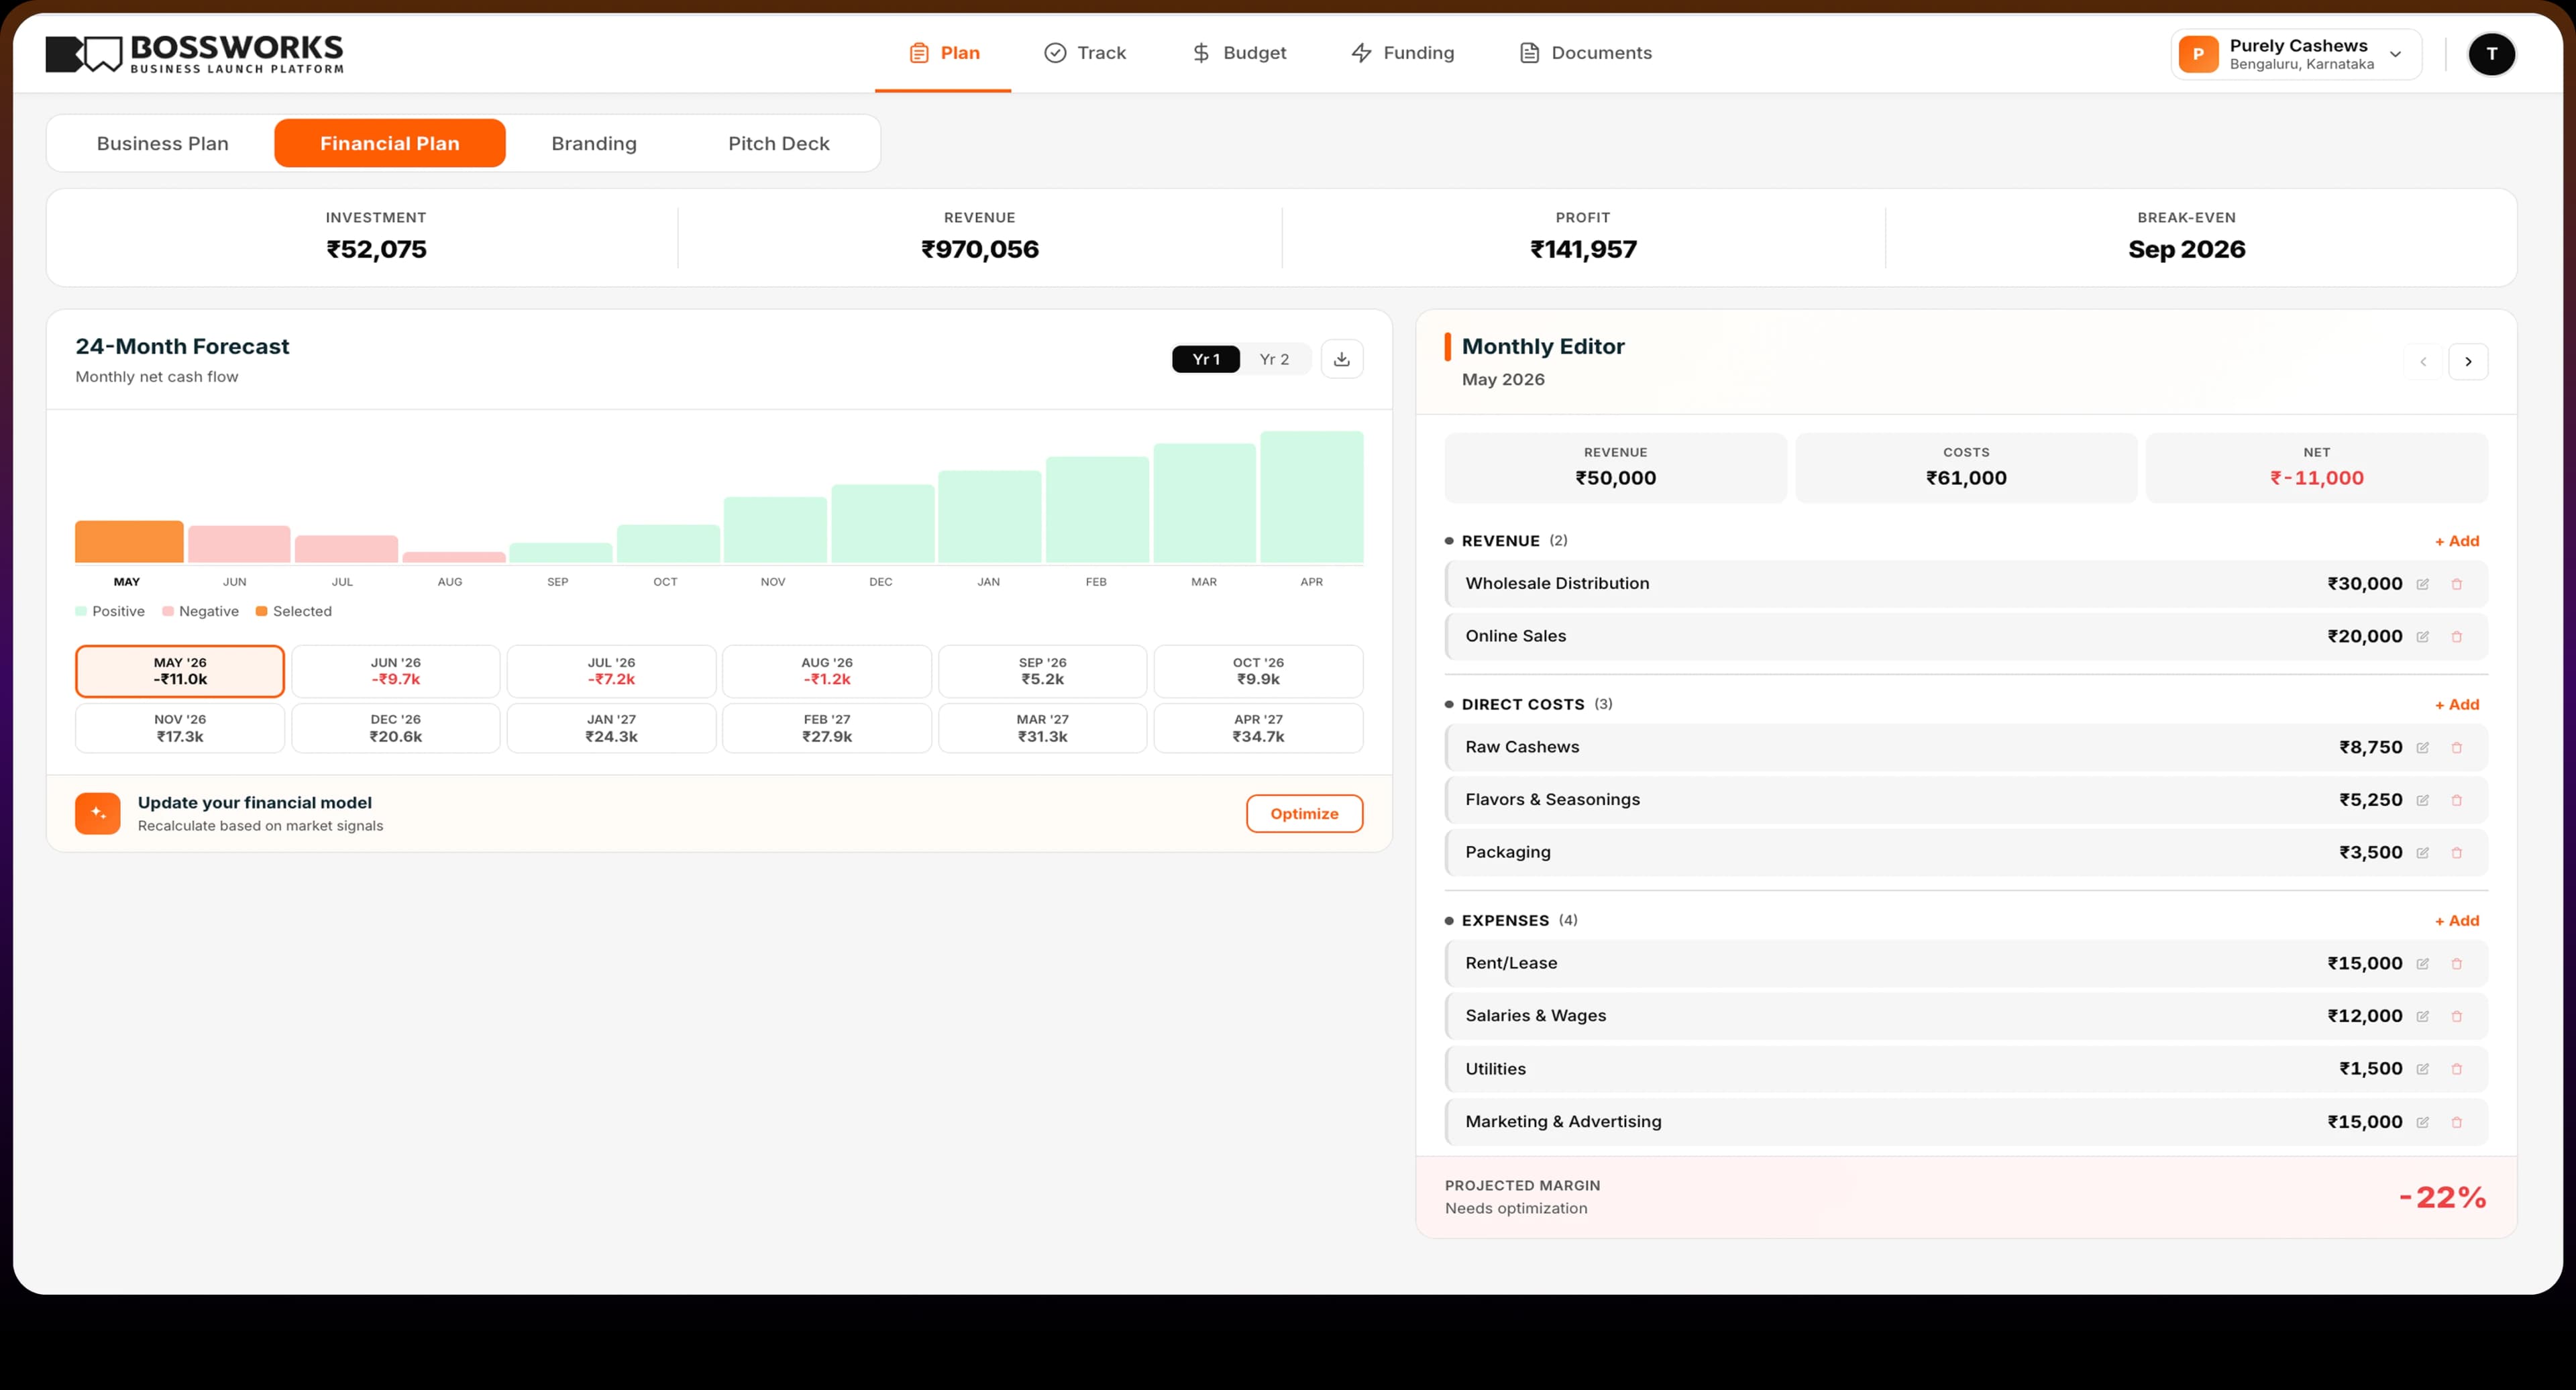Click the Selected legend swatch
The image size is (2576, 1390).
coord(262,611)
